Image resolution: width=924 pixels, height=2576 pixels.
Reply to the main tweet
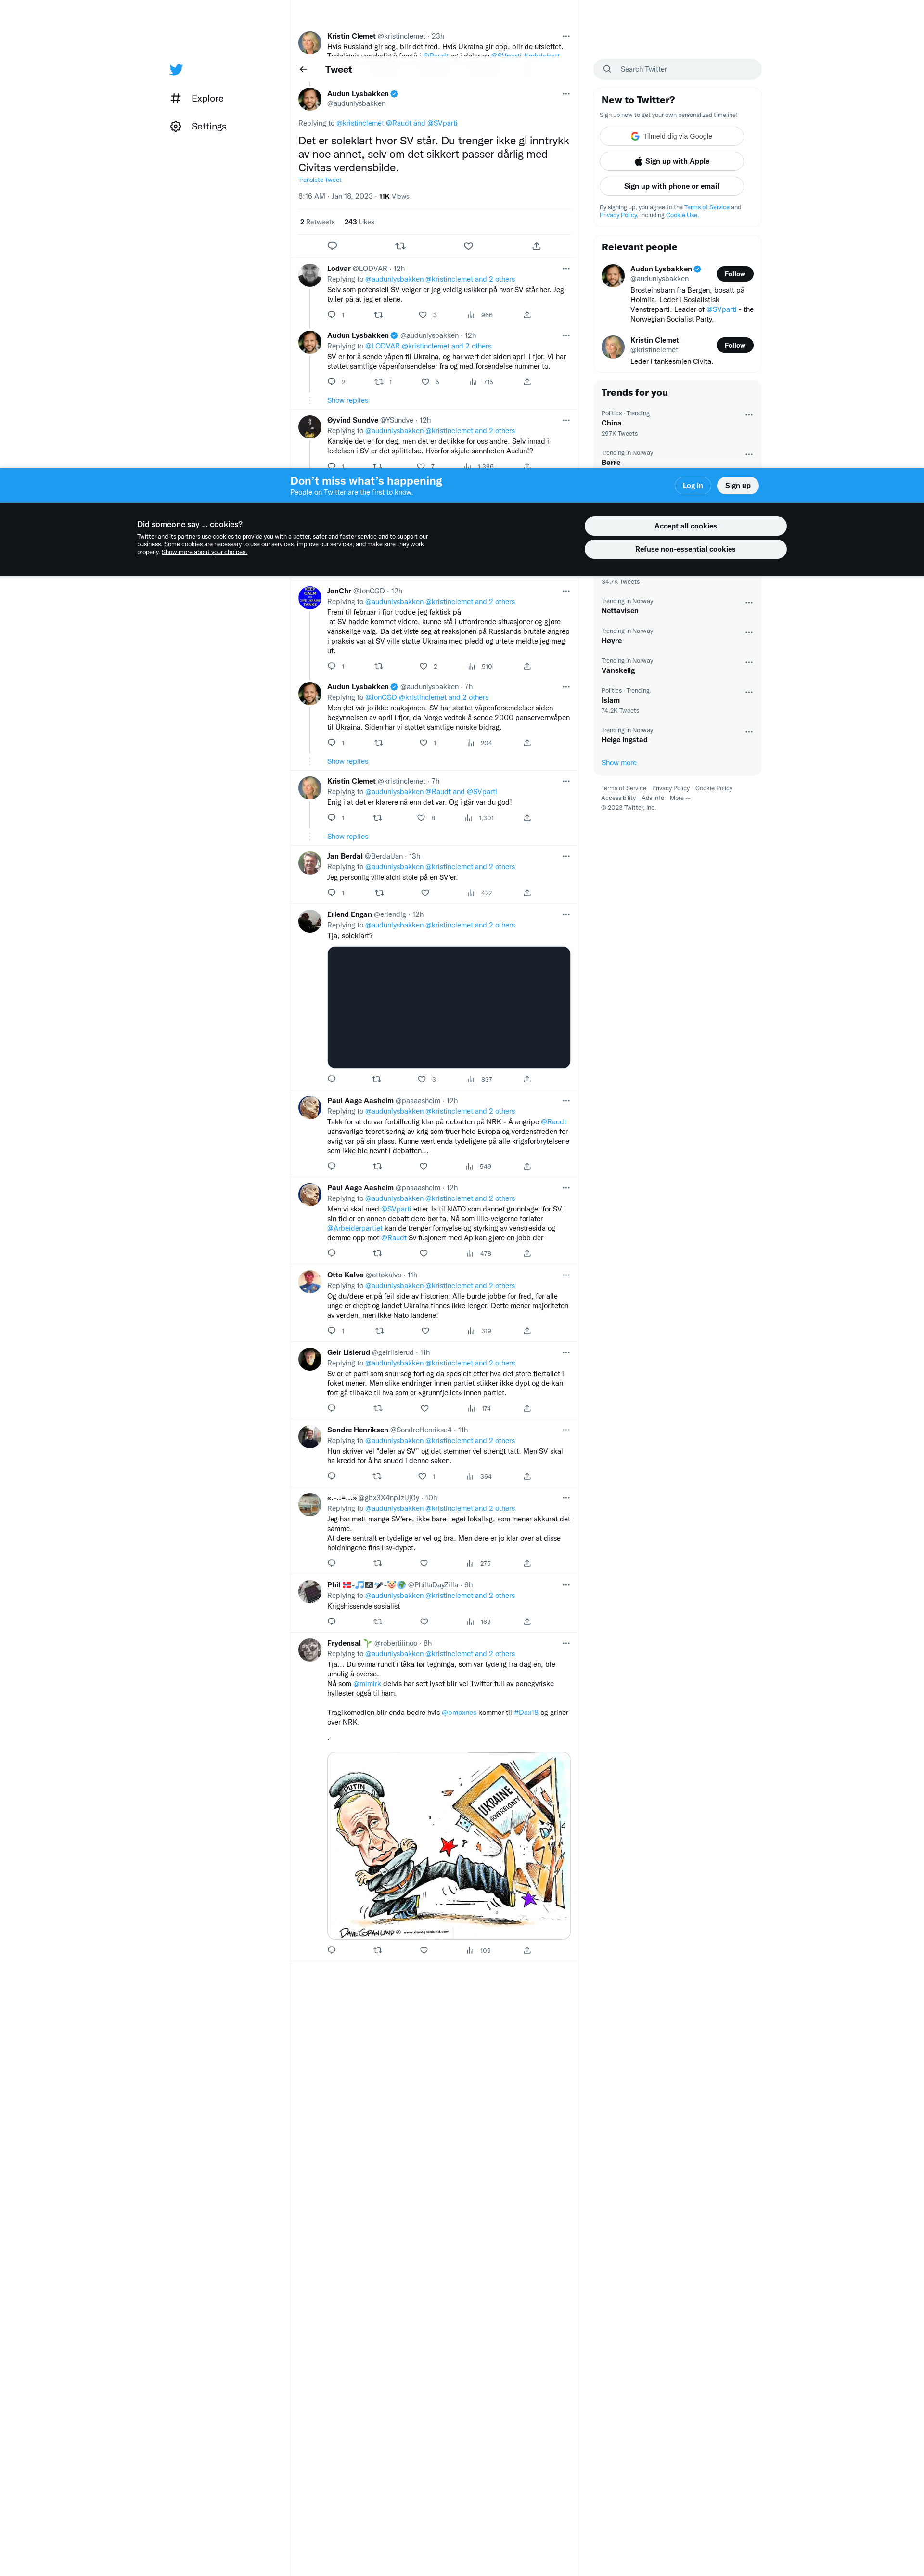pyautogui.click(x=332, y=246)
